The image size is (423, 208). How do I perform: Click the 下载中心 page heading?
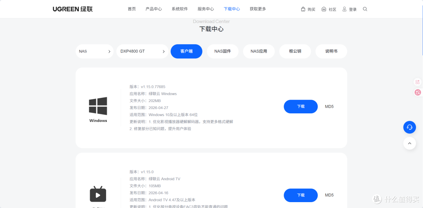(211, 29)
